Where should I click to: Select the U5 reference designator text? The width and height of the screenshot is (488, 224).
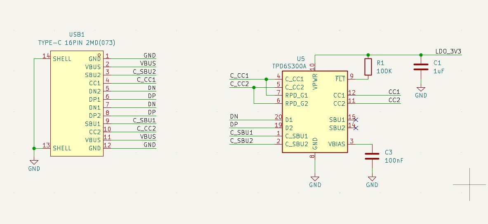click(301, 59)
